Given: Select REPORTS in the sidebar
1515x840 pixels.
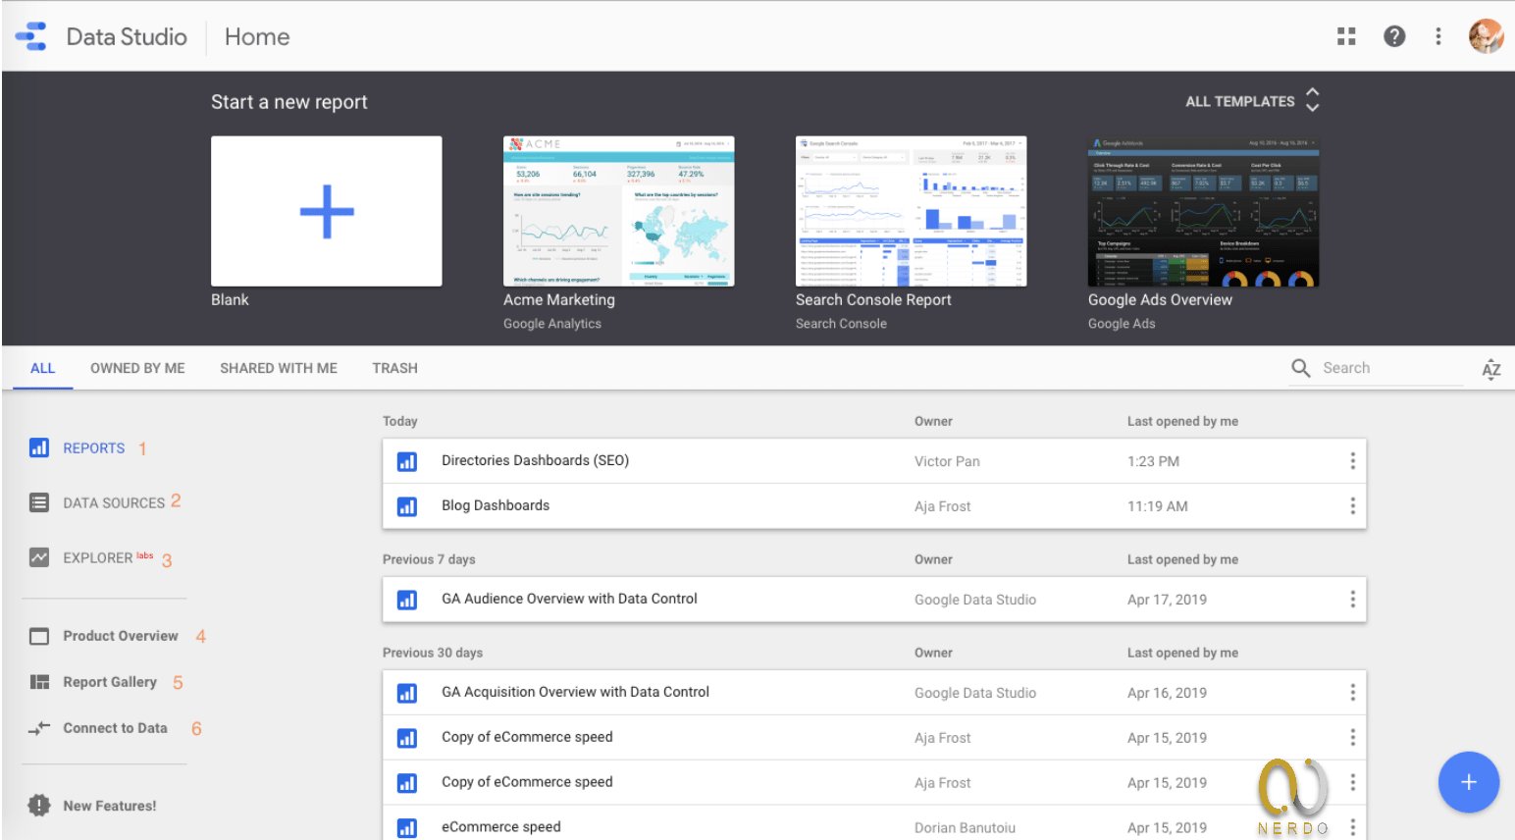Looking at the screenshot, I should click(x=94, y=447).
